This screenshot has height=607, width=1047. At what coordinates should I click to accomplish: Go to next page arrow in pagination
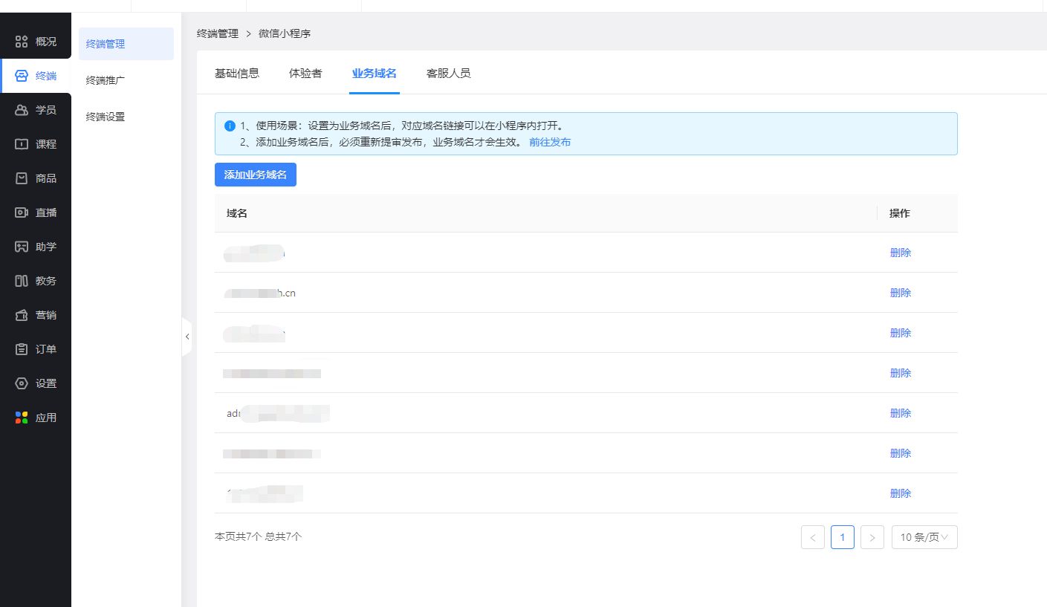click(872, 537)
